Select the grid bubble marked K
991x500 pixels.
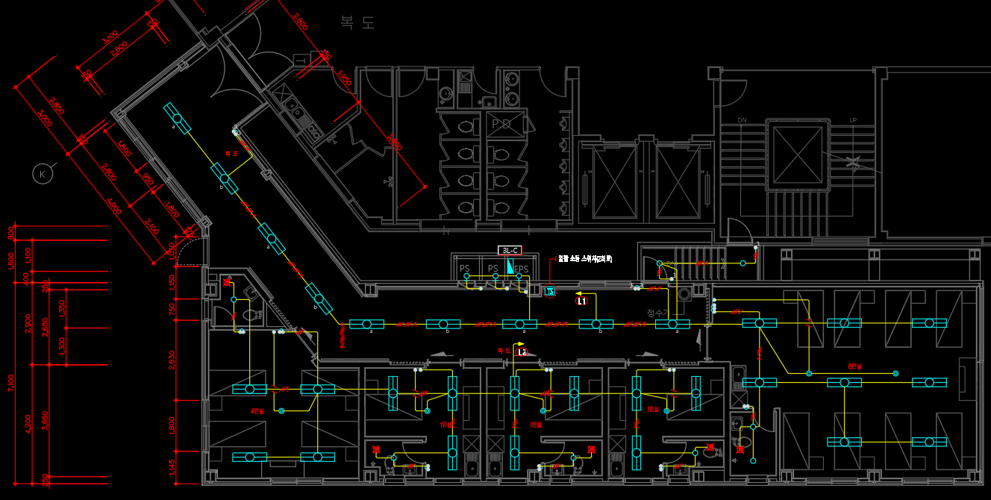pos(43,175)
